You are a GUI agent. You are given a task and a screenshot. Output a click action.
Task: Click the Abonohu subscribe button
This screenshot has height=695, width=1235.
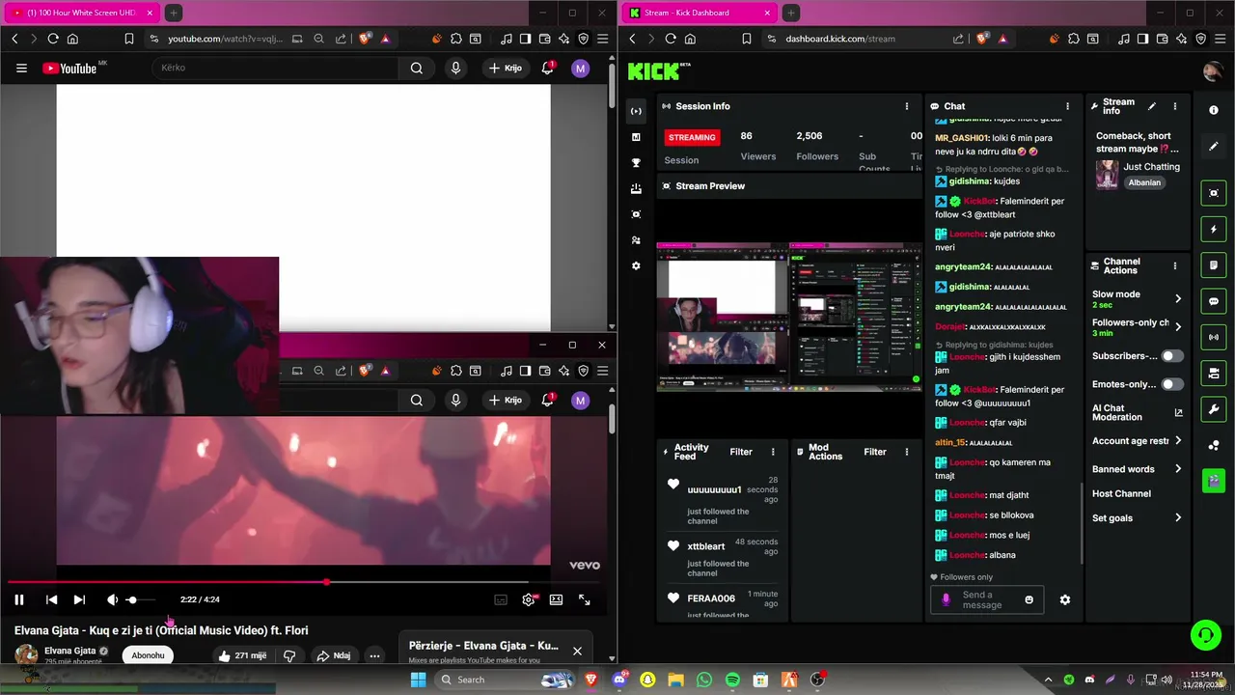pos(148,655)
